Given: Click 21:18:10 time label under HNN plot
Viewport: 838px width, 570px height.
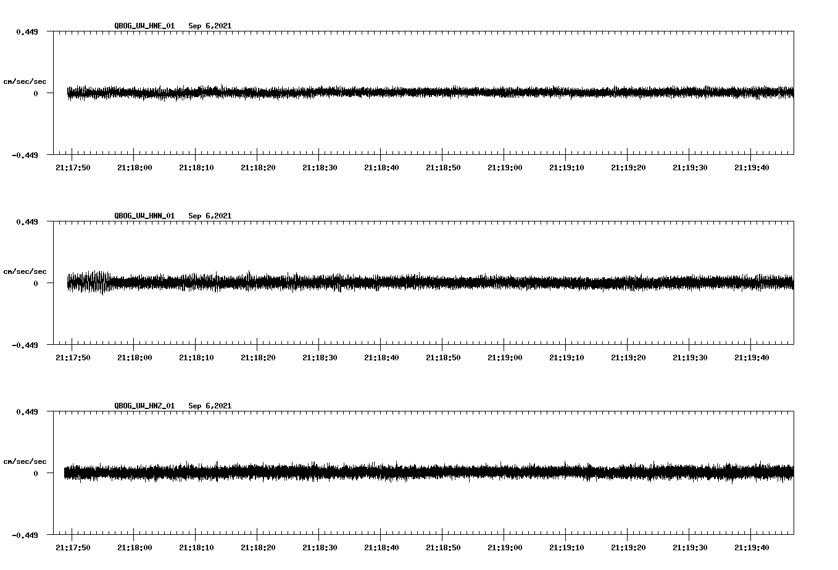Looking at the screenshot, I should [x=196, y=358].
